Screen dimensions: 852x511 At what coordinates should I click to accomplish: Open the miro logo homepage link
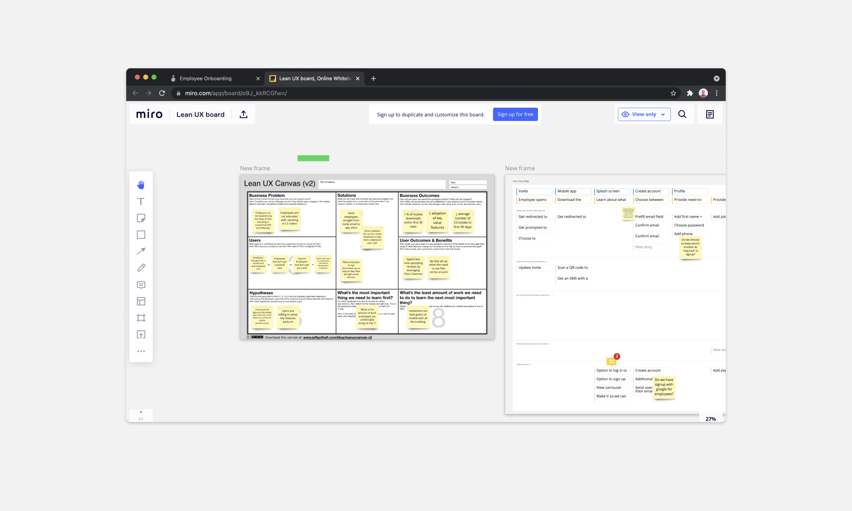point(149,114)
